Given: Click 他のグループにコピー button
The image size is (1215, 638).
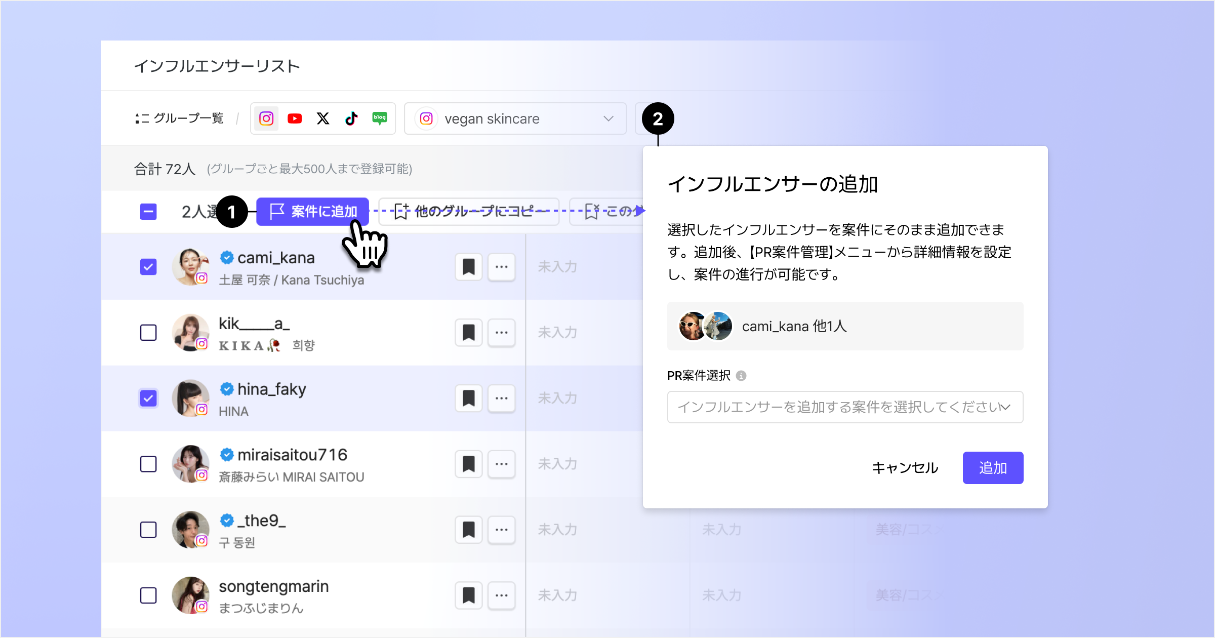Looking at the screenshot, I should point(468,212).
